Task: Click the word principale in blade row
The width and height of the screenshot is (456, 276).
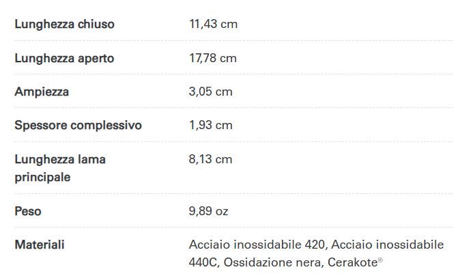Action: 42,178
